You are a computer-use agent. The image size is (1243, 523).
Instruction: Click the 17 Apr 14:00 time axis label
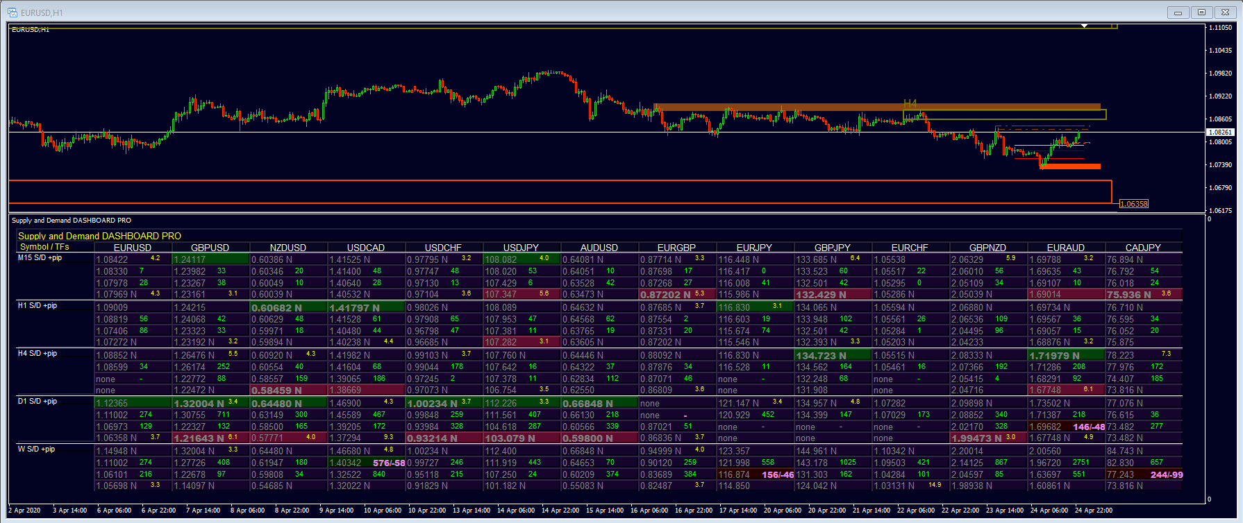coord(738,511)
